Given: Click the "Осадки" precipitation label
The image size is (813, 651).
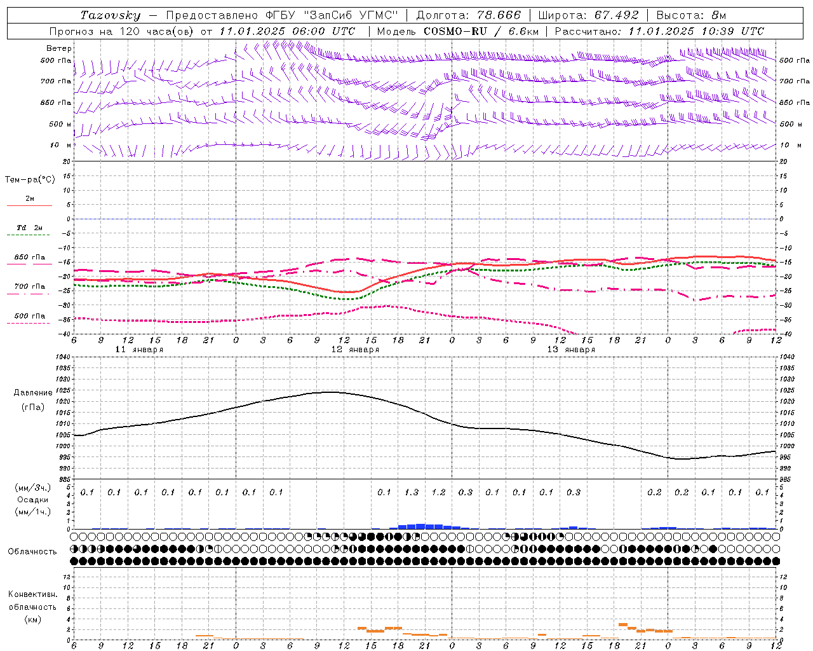Looking at the screenshot, I should point(32,500).
